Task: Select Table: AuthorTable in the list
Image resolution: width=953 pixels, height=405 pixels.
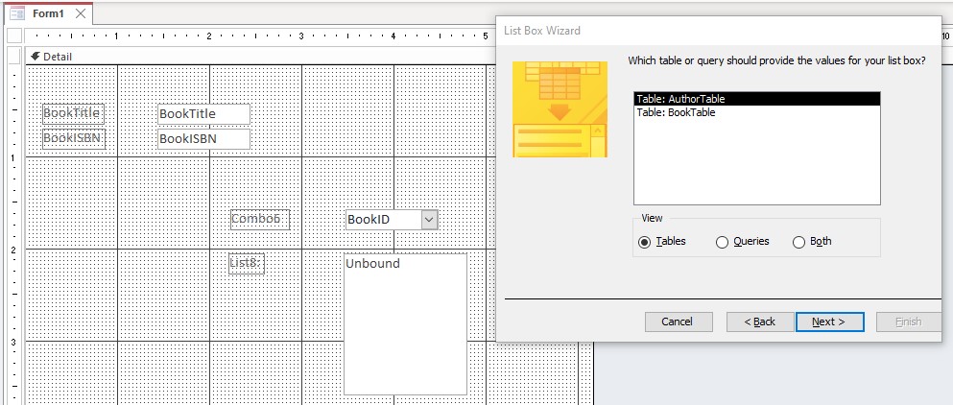Action: coord(756,99)
